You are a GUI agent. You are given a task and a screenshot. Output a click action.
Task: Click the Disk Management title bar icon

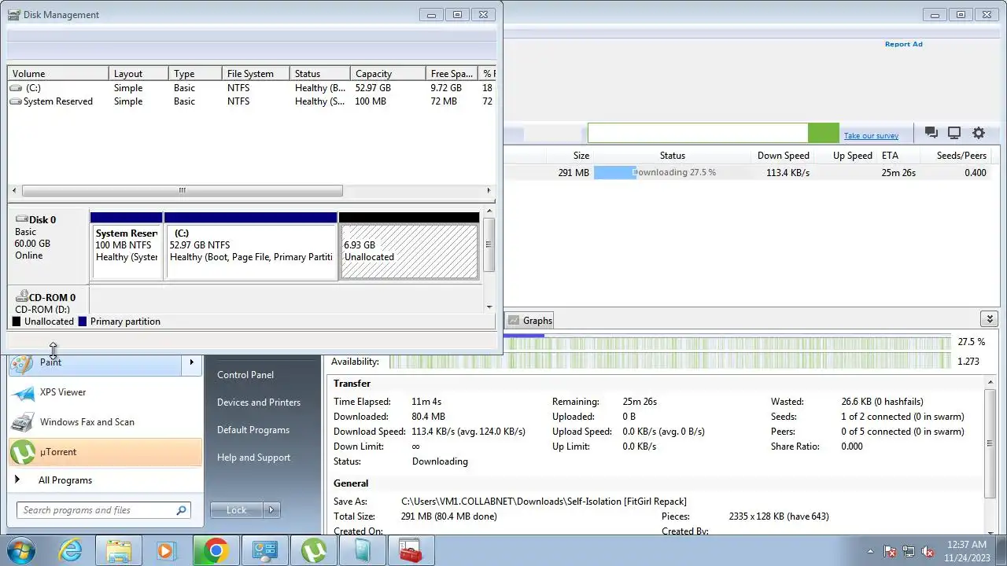14,14
